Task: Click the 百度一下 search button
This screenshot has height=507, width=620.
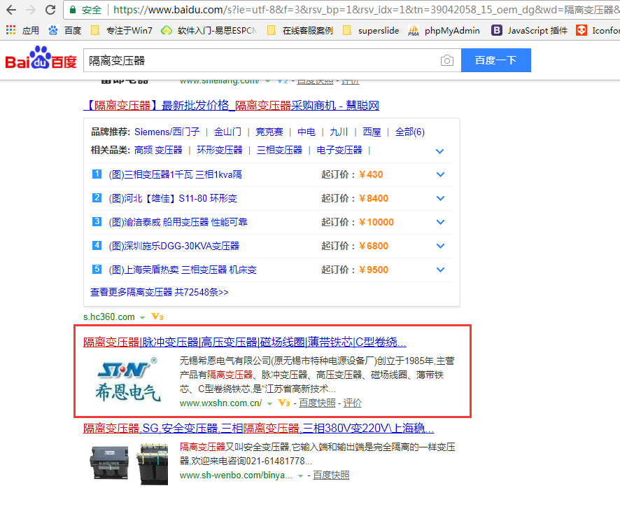Action: 496,60
